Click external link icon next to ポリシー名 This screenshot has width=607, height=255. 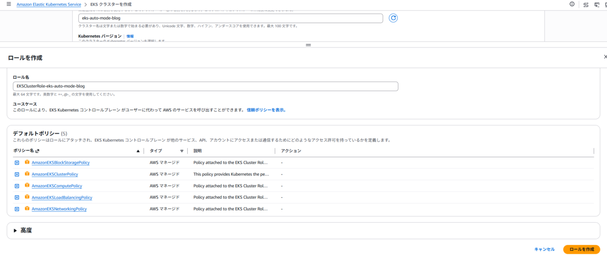pyautogui.click(x=37, y=151)
